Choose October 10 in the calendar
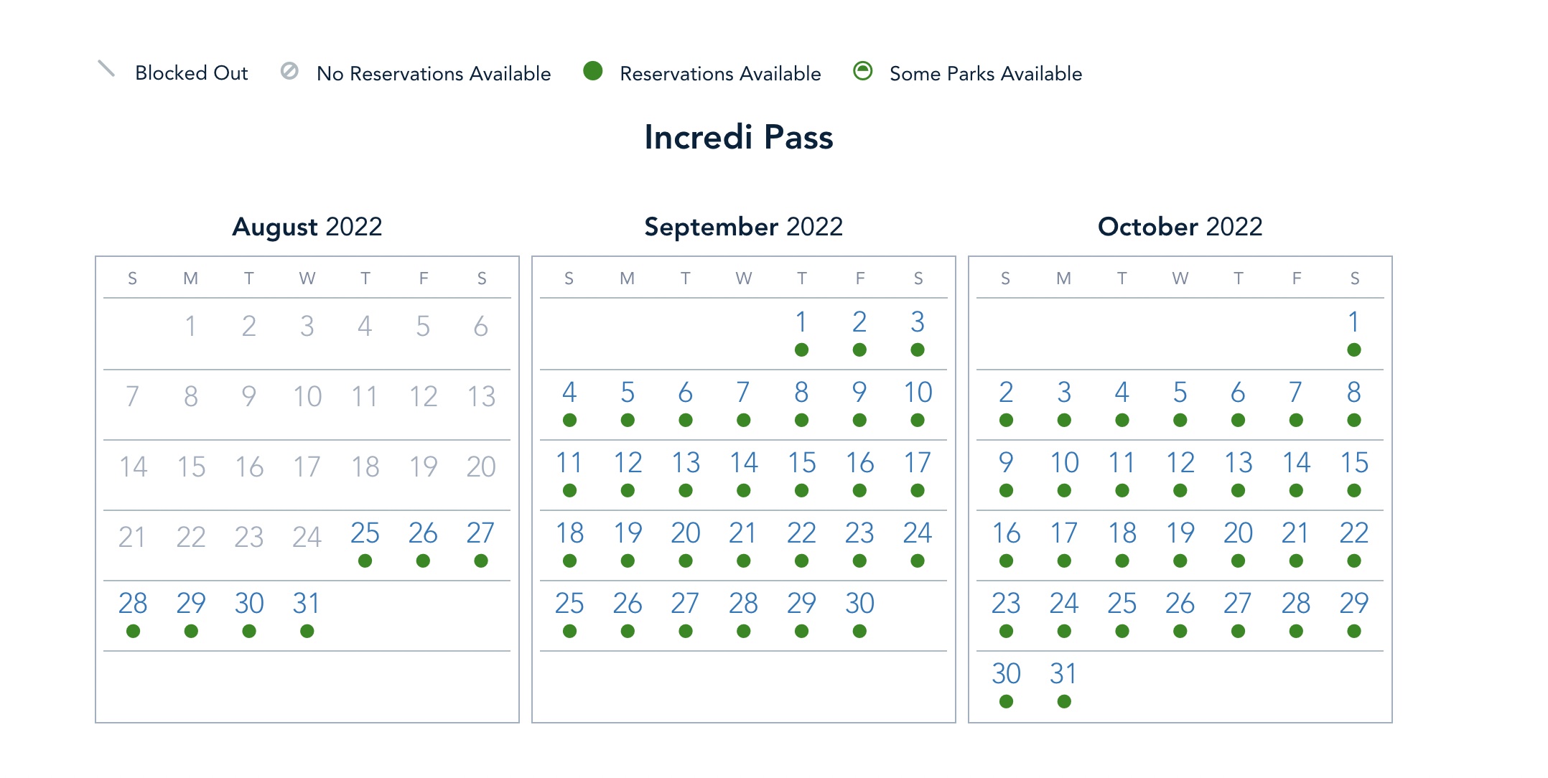Image resolution: width=1548 pixels, height=778 pixels. point(1064,463)
